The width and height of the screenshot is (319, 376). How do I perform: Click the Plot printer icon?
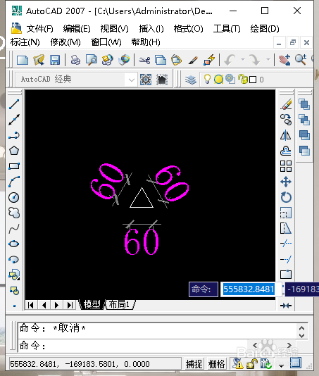pyautogui.click(x=75, y=60)
